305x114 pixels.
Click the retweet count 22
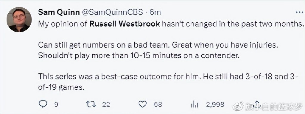click(x=106, y=105)
